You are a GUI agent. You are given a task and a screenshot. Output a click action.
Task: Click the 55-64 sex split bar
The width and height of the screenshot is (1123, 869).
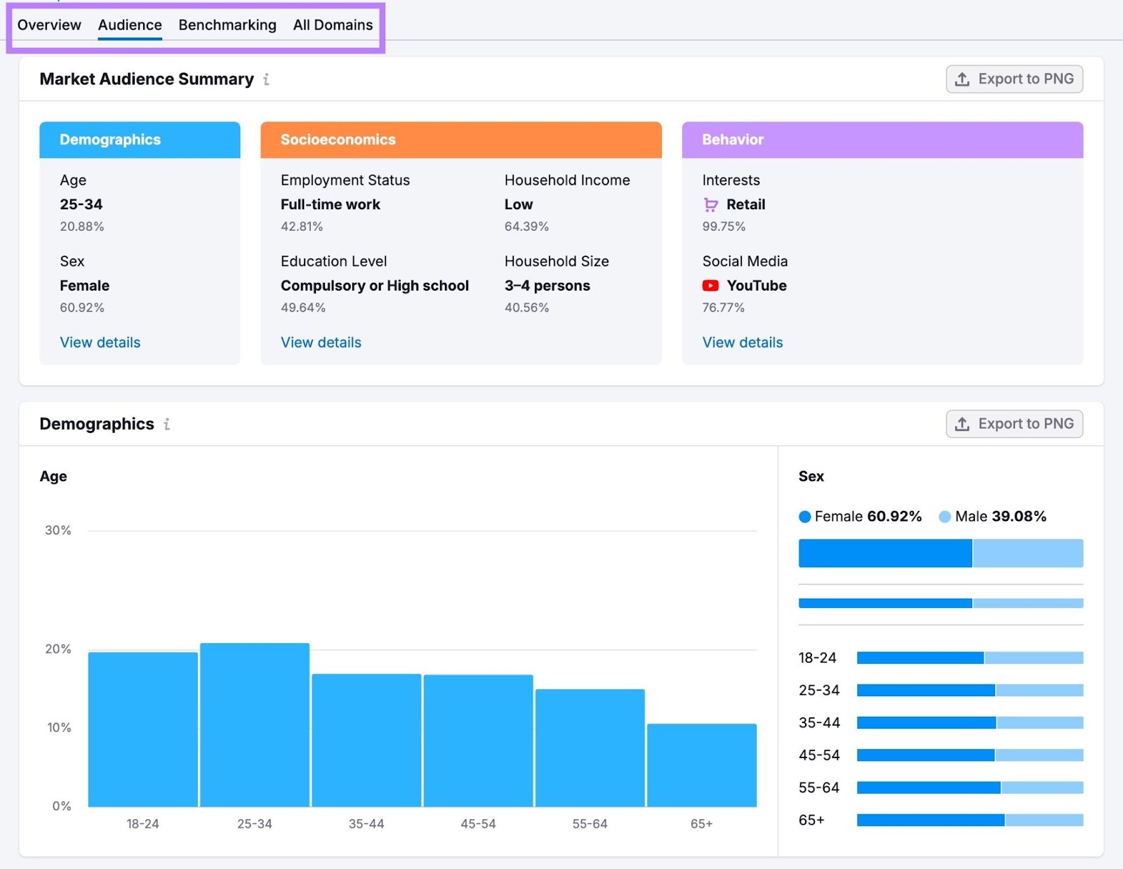pos(969,788)
